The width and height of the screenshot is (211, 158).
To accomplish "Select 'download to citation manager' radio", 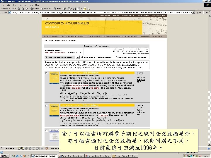I will pos(117,57).
